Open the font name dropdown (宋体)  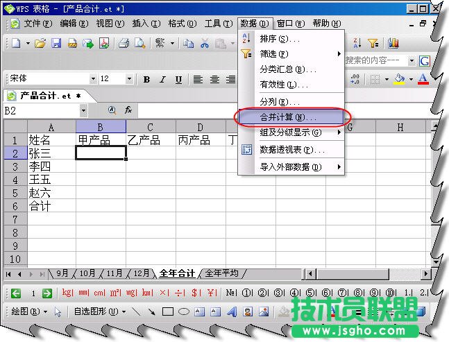(x=93, y=78)
